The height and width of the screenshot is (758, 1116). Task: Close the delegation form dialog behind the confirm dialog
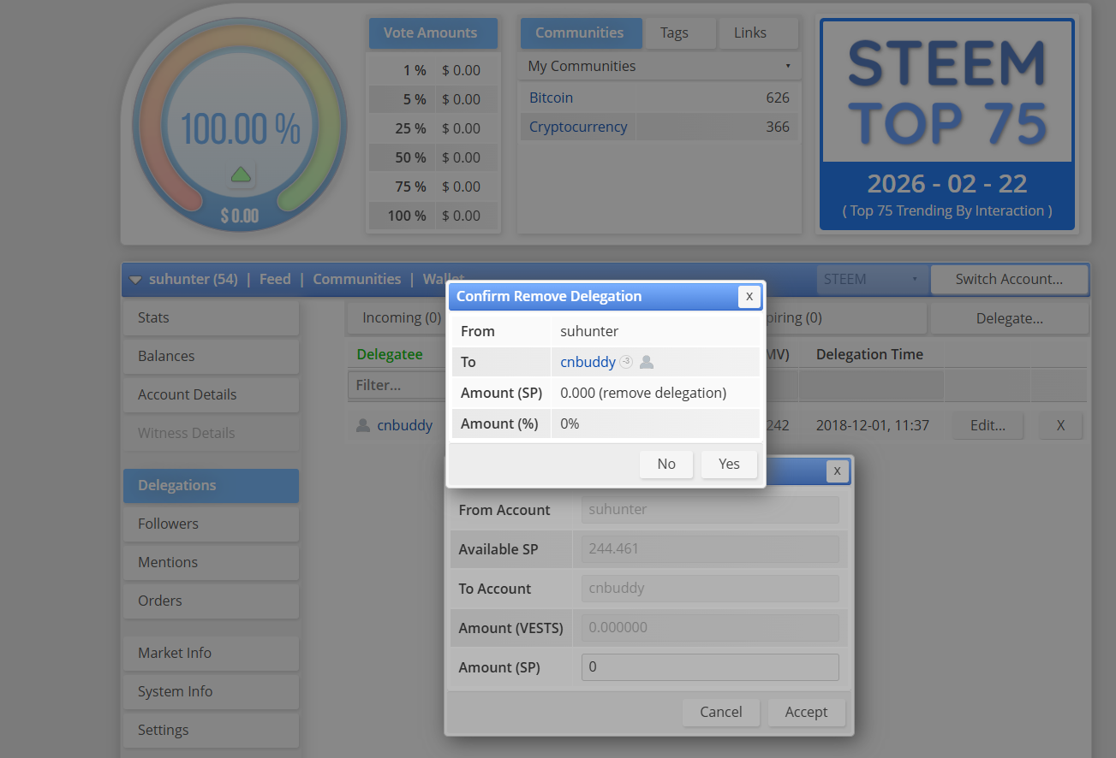tap(837, 471)
